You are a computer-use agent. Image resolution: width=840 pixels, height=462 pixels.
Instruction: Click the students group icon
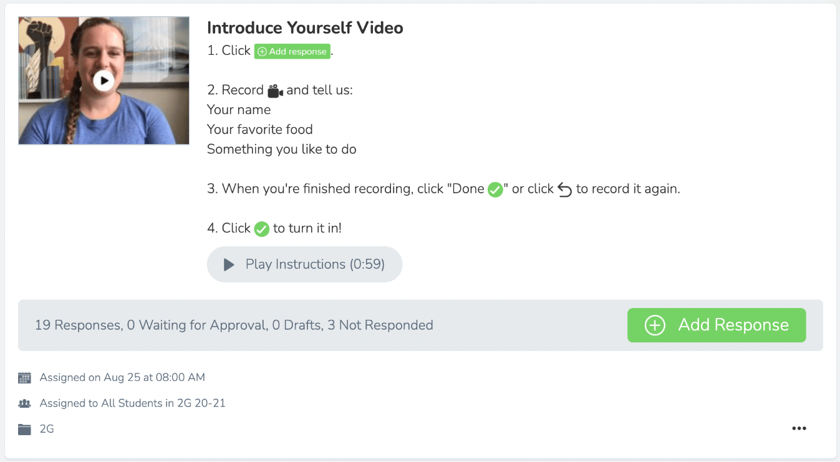pos(24,403)
